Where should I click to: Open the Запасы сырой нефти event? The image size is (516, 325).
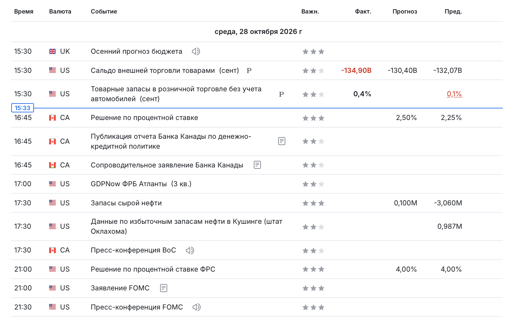pyautogui.click(x=126, y=203)
